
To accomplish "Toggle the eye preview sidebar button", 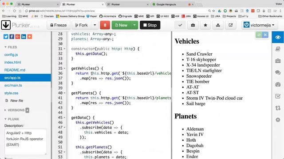I will [278, 37].
